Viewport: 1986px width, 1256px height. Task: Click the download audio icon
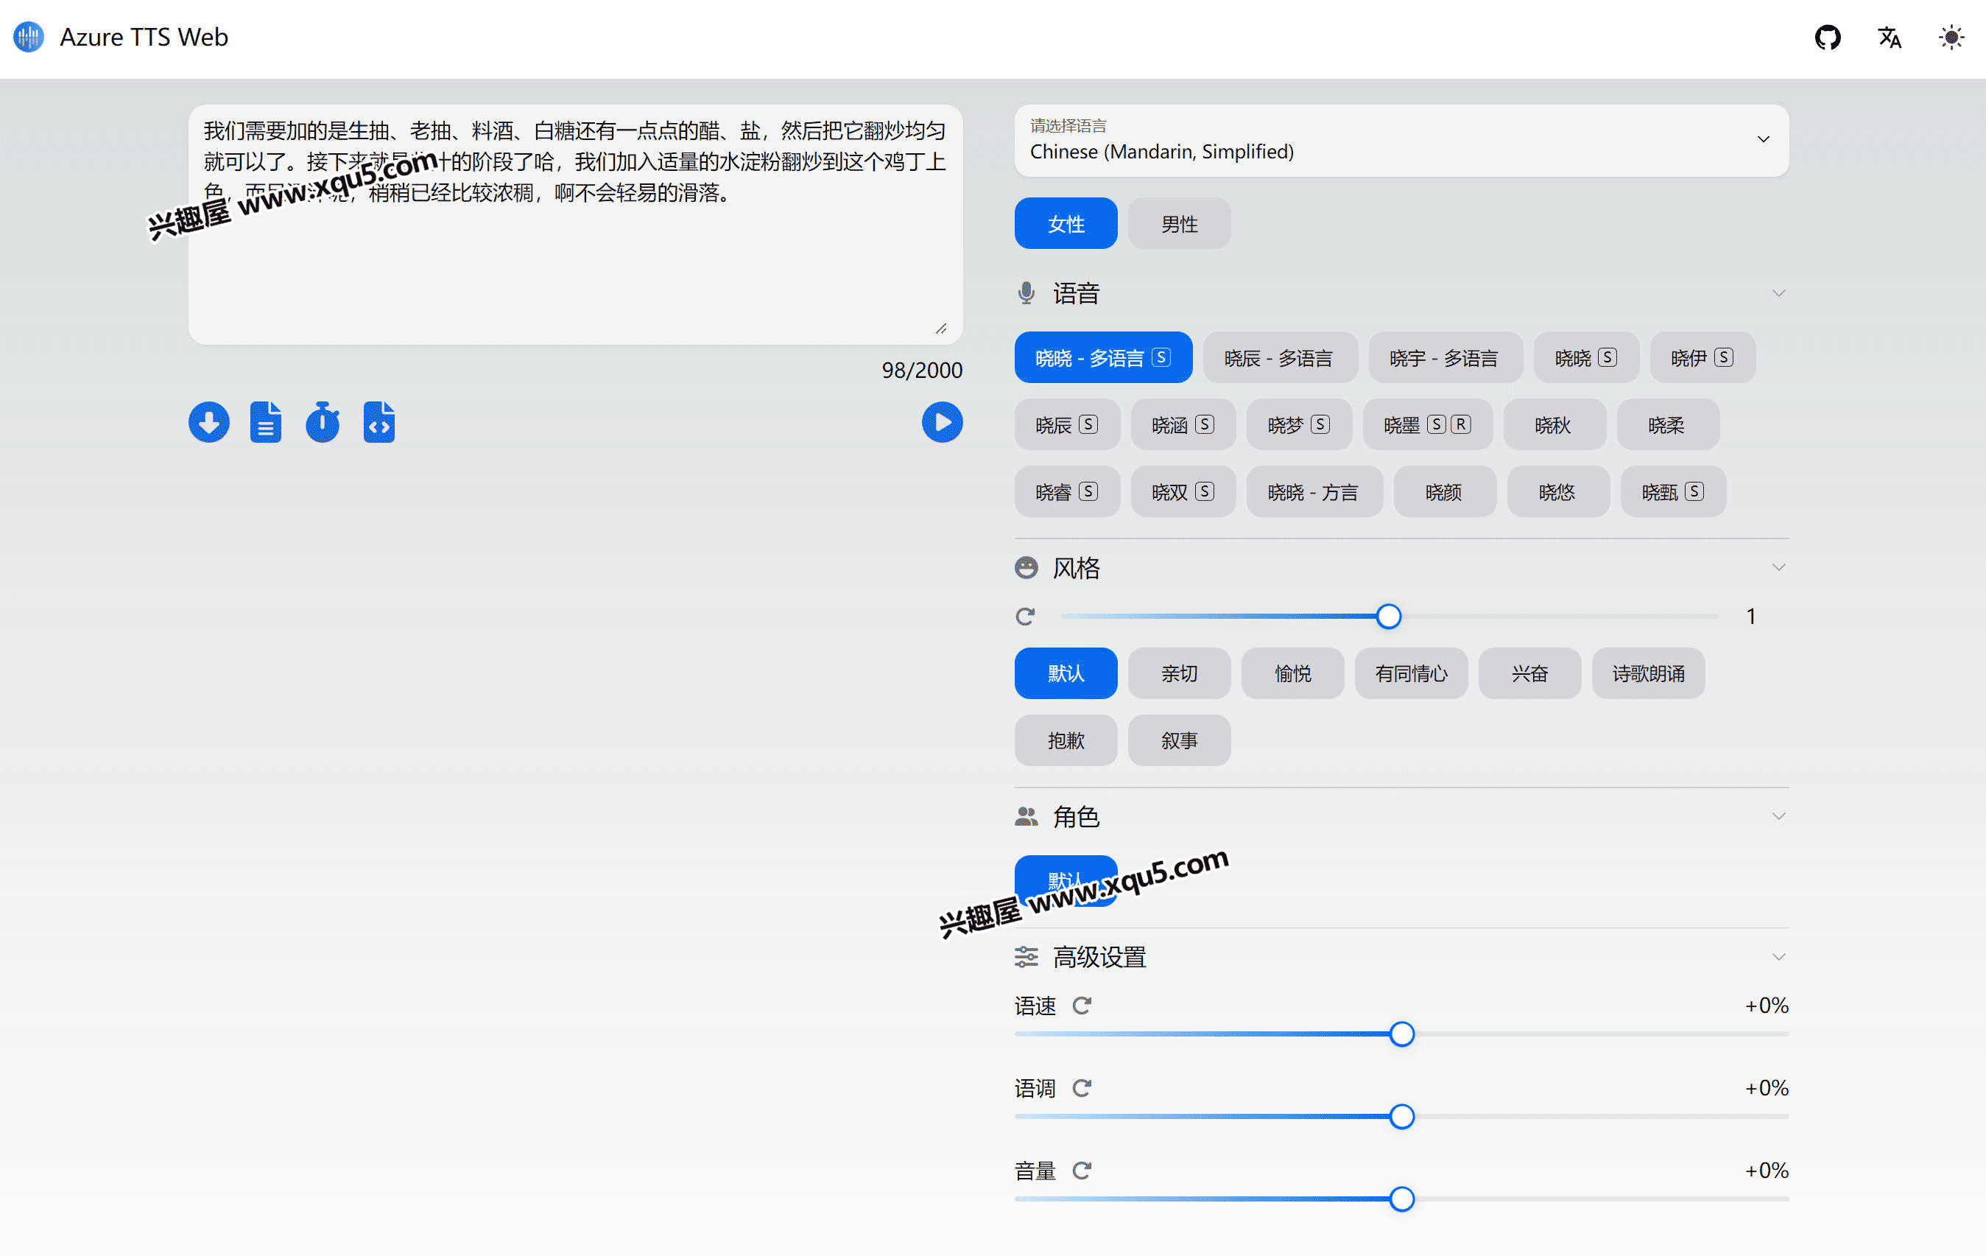208,423
